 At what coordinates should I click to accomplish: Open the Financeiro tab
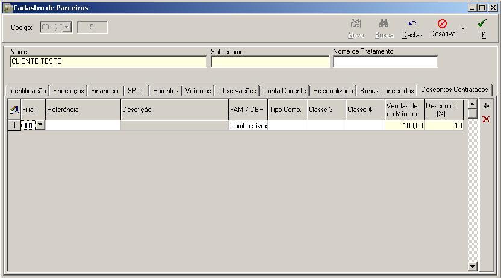[106, 91]
